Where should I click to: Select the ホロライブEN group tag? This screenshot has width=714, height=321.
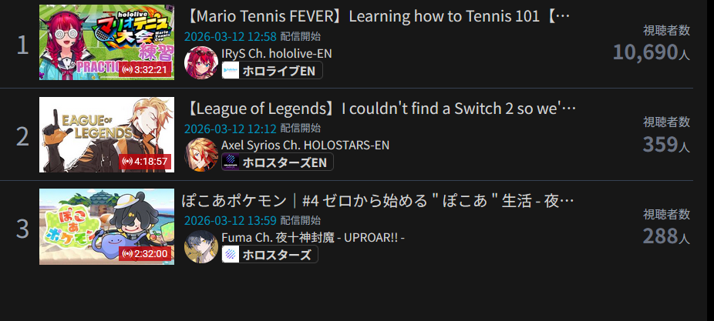[272, 71]
